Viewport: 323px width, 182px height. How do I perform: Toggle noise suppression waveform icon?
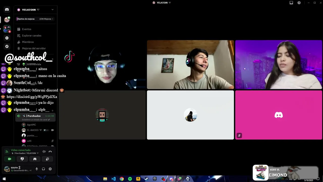coord(44,152)
